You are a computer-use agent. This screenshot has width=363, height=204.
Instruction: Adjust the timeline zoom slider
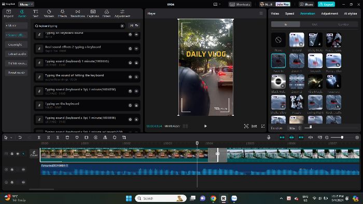[342, 138]
